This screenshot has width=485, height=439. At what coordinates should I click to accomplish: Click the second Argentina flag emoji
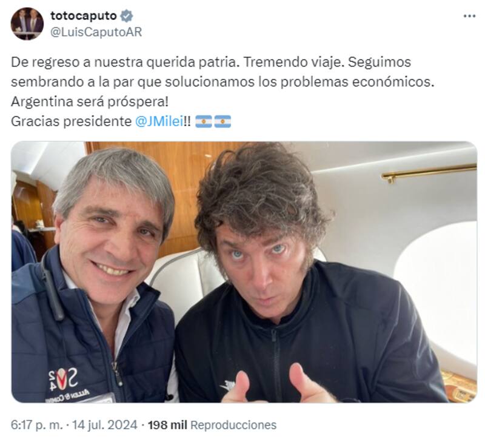click(x=222, y=122)
